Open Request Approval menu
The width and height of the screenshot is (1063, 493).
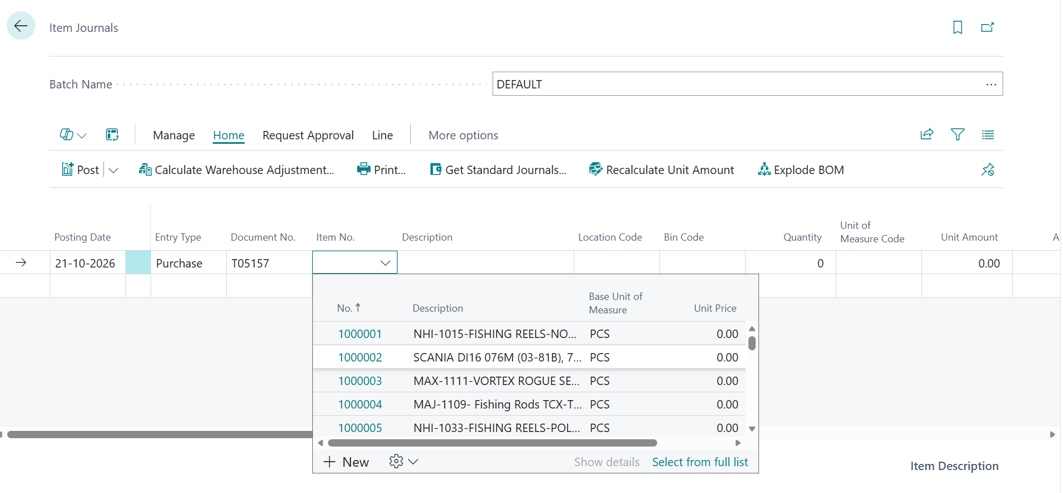pos(308,135)
